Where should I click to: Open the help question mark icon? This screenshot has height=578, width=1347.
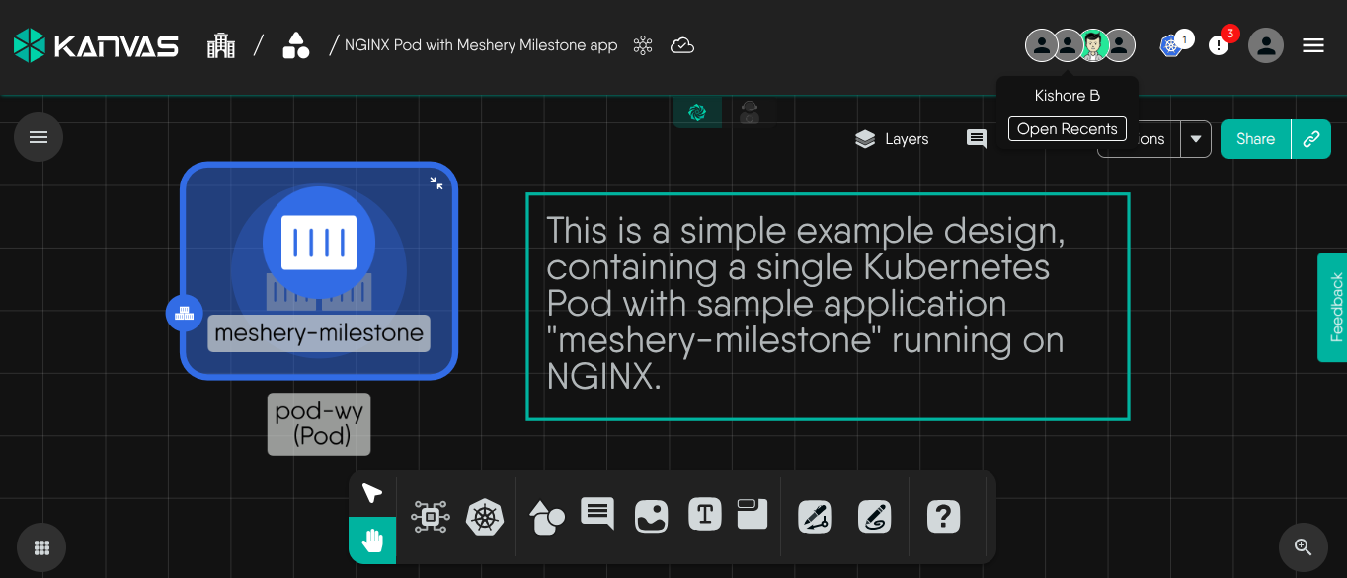(x=943, y=517)
